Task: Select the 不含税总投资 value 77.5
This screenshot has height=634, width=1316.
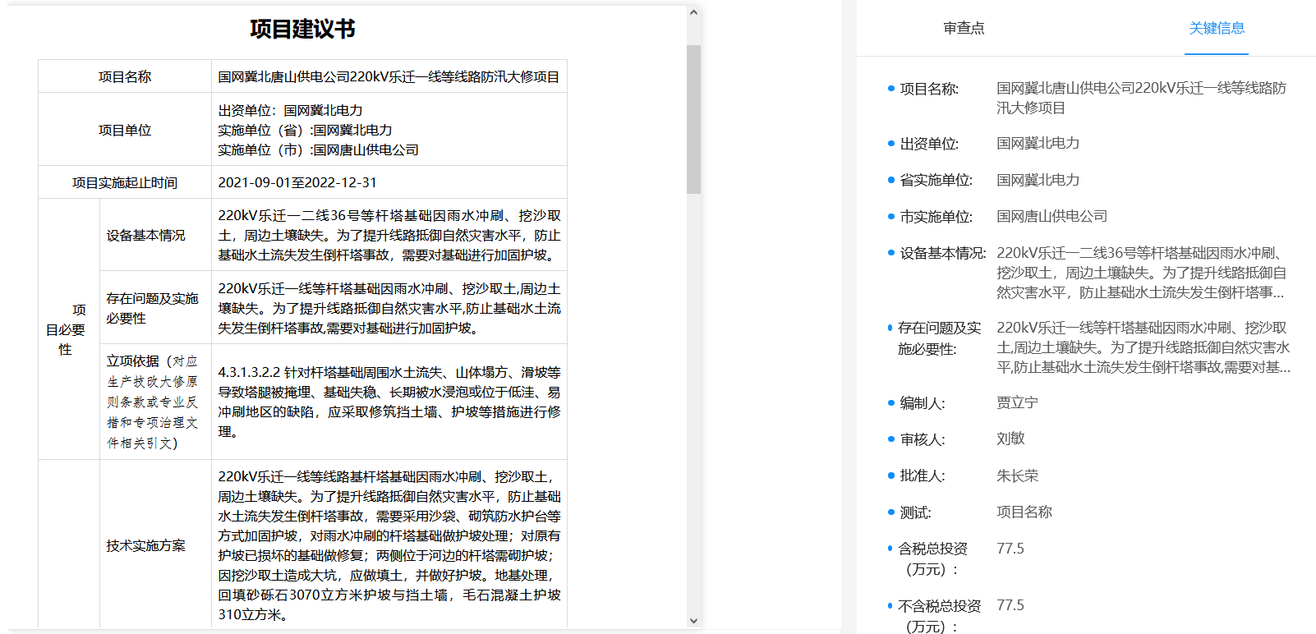Action: (x=1010, y=605)
